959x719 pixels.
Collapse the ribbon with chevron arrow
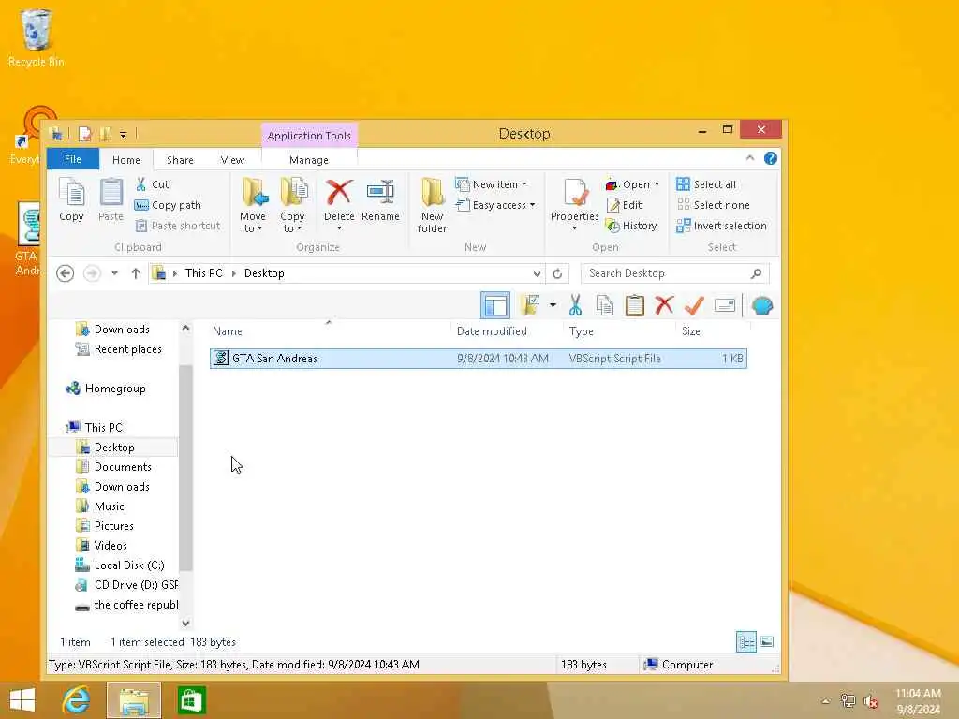pyautogui.click(x=750, y=158)
